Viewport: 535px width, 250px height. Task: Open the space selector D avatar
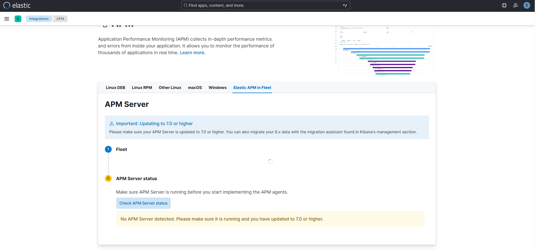[18, 19]
